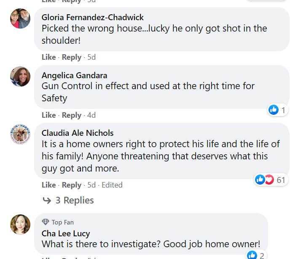Image resolution: width=306 pixels, height=259 pixels.
Task: Open Claudia Ale Nichols' name link
Action: (x=78, y=133)
